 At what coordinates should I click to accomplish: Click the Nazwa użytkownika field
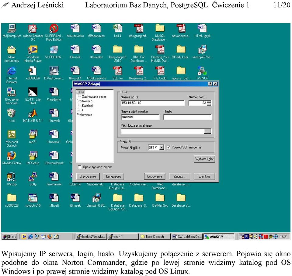140,117
